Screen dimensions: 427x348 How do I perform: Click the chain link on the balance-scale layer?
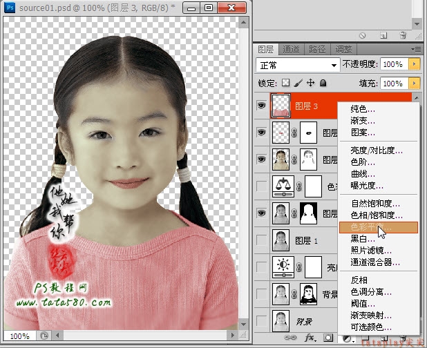(298, 186)
